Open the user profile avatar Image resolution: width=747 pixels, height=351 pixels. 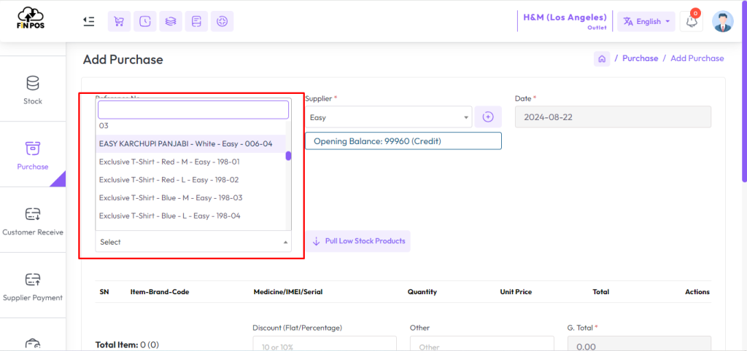tap(723, 21)
